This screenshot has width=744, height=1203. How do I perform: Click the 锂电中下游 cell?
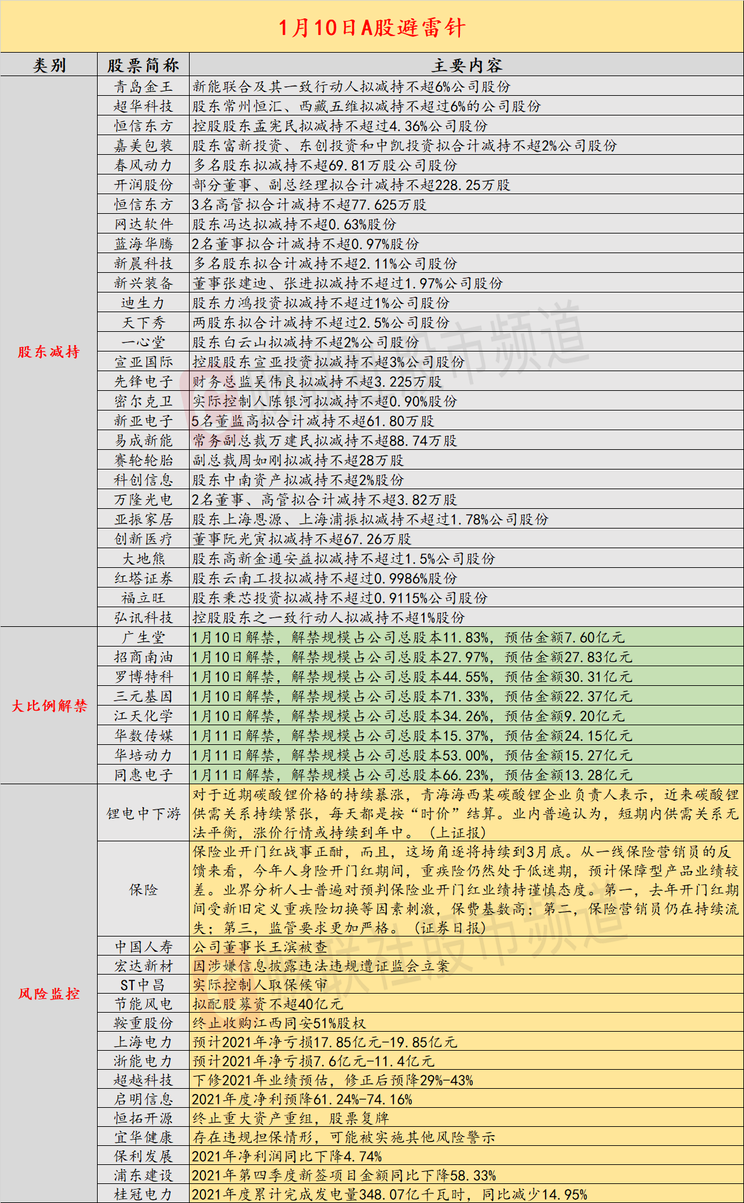tap(143, 813)
